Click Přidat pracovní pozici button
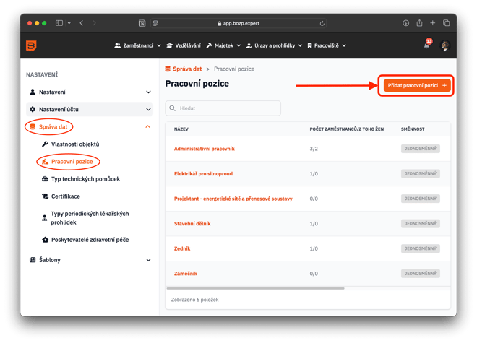 (x=417, y=85)
